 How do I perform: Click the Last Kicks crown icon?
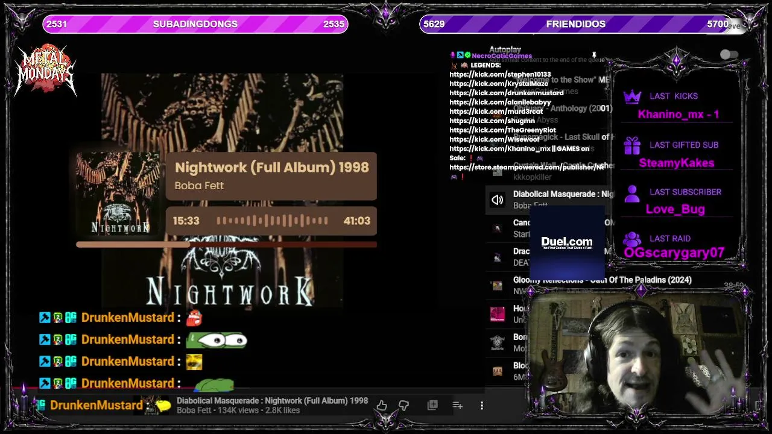click(632, 96)
